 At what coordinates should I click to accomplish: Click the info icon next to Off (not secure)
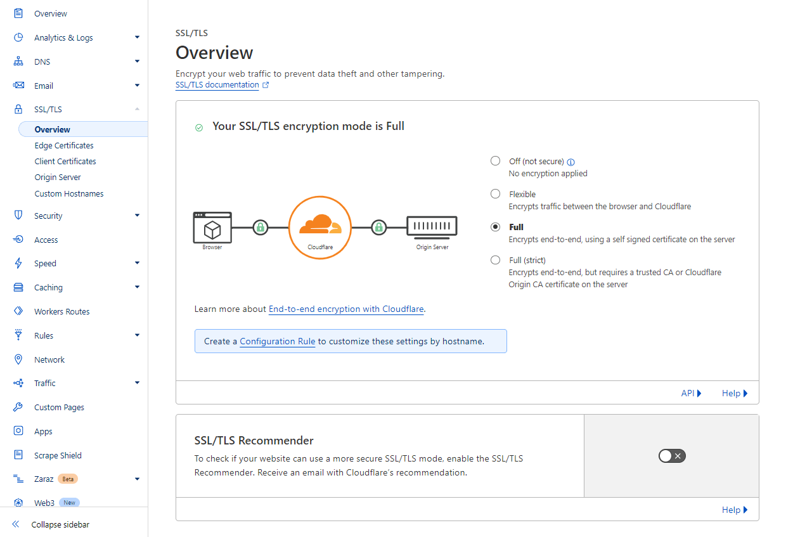coord(571,162)
